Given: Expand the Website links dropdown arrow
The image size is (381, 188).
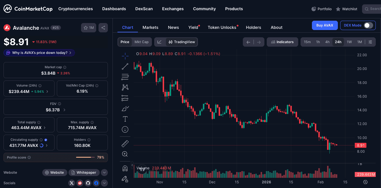Looking at the screenshot, I should point(104,173).
